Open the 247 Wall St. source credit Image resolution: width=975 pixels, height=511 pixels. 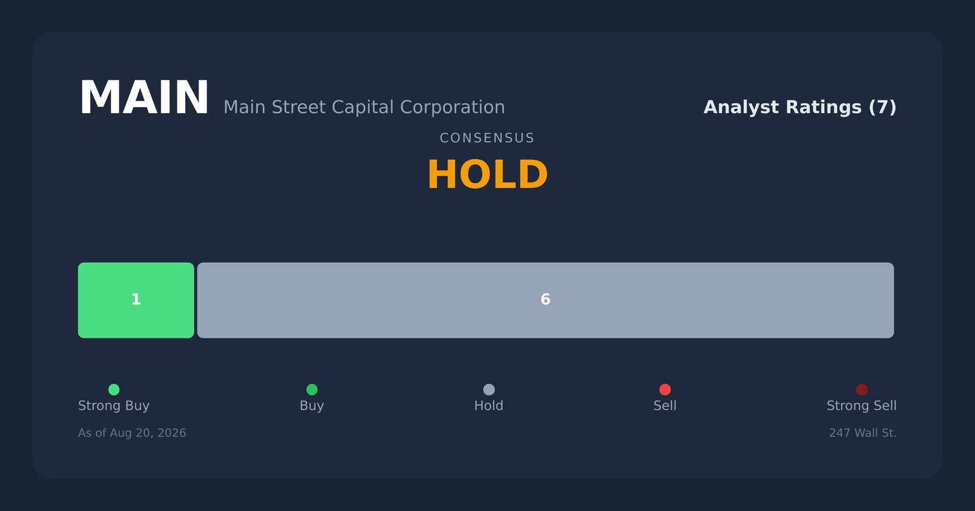863,433
